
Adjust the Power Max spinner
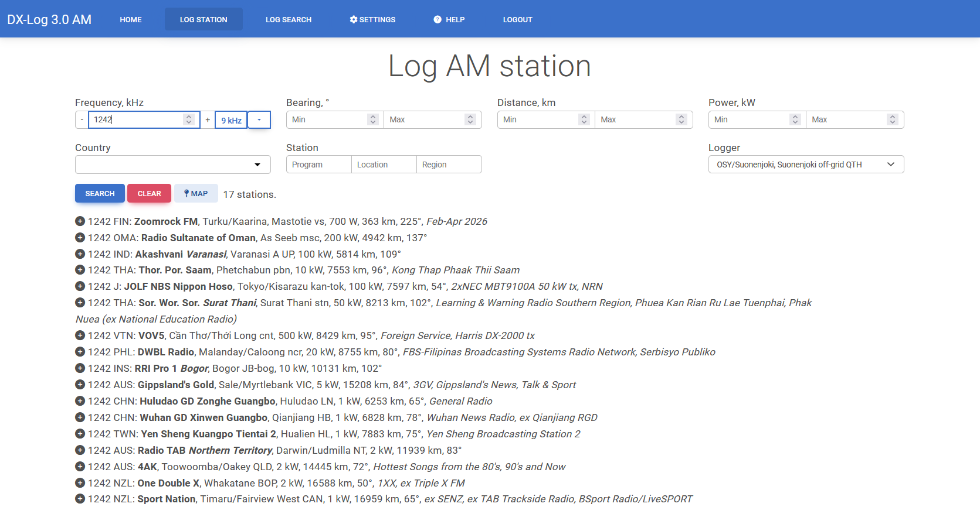click(893, 119)
